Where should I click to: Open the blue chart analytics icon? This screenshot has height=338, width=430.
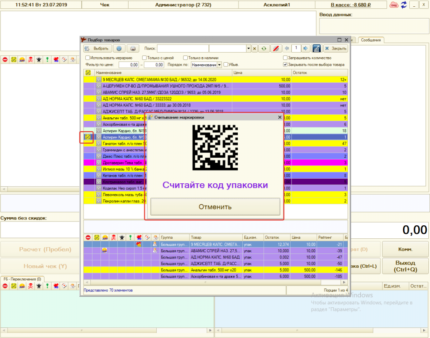(317, 48)
